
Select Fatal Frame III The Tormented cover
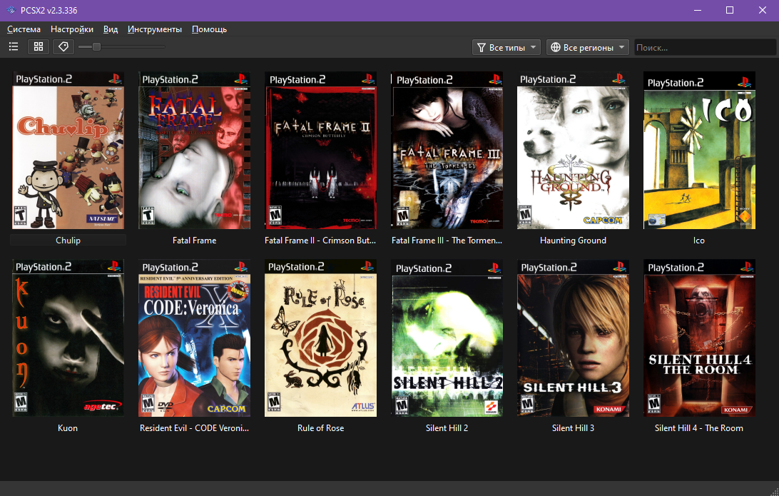point(447,150)
